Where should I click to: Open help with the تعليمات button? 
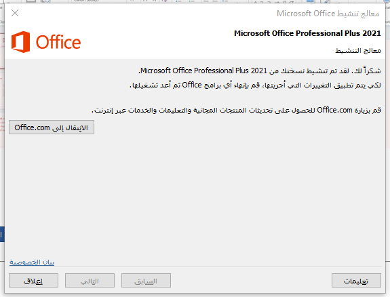coord(356,281)
